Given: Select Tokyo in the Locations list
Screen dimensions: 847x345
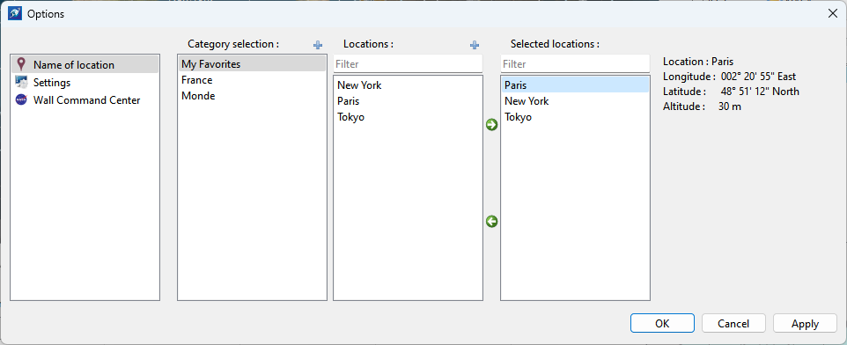Looking at the screenshot, I should pyautogui.click(x=408, y=117).
